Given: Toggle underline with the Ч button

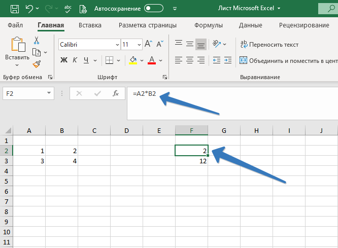Looking at the screenshot, I should click(86, 60).
